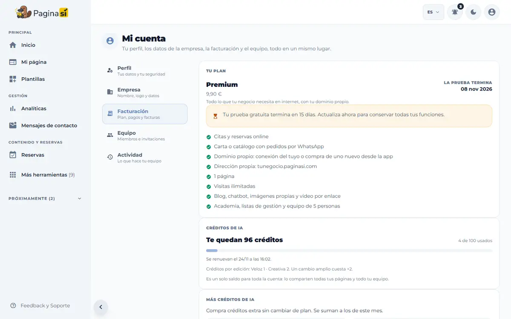511x319 pixels.
Task: Click the Analíticas bar chart icon
Action: click(13, 108)
